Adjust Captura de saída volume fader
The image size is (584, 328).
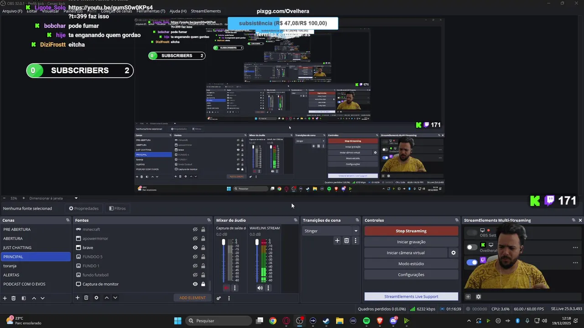pyautogui.click(x=224, y=242)
